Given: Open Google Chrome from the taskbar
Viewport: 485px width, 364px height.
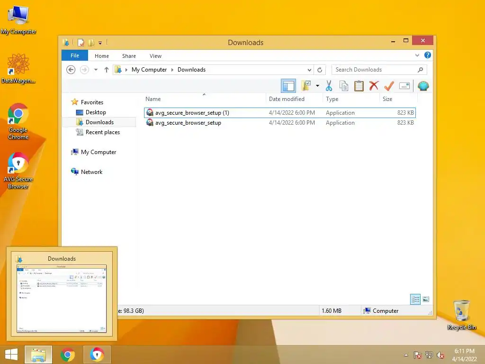Looking at the screenshot, I should pyautogui.click(x=68, y=355).
